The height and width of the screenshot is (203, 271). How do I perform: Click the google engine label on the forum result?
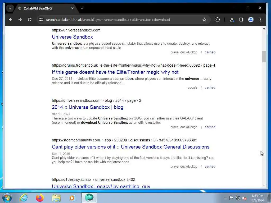tap(192, 87)
